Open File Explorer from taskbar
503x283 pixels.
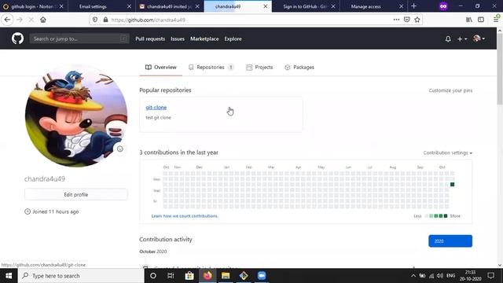[226, 276]
